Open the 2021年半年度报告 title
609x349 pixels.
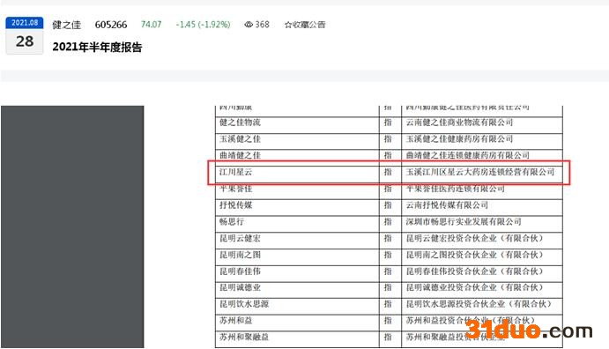point(97,48)
